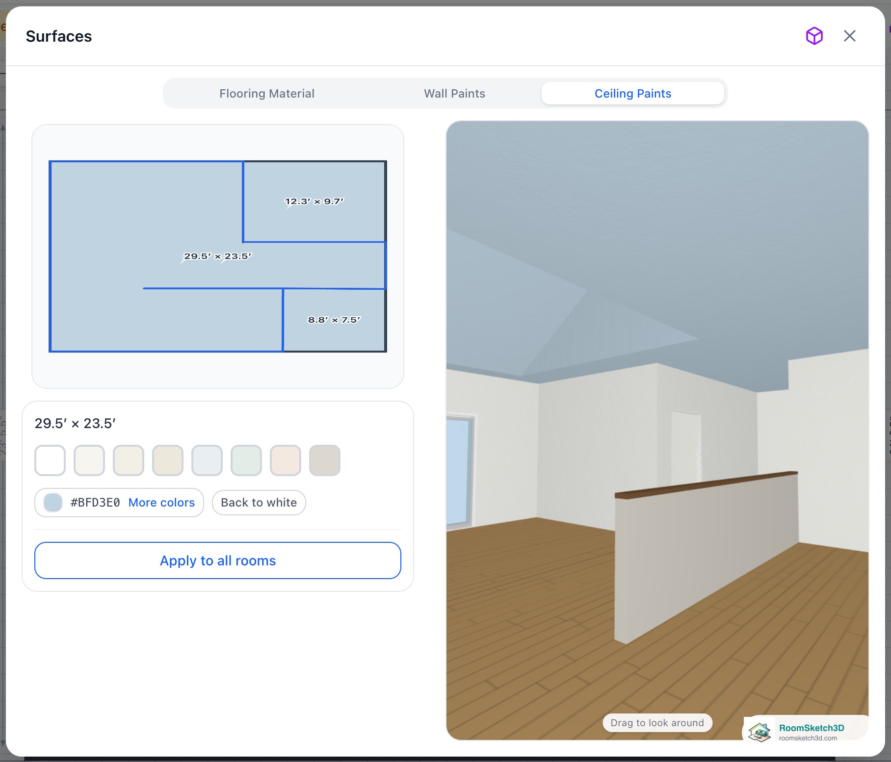Select the Ceiling Paints tab
This screenshot has height=762, width=891.
pyautogui.click(x=632, y=93)
